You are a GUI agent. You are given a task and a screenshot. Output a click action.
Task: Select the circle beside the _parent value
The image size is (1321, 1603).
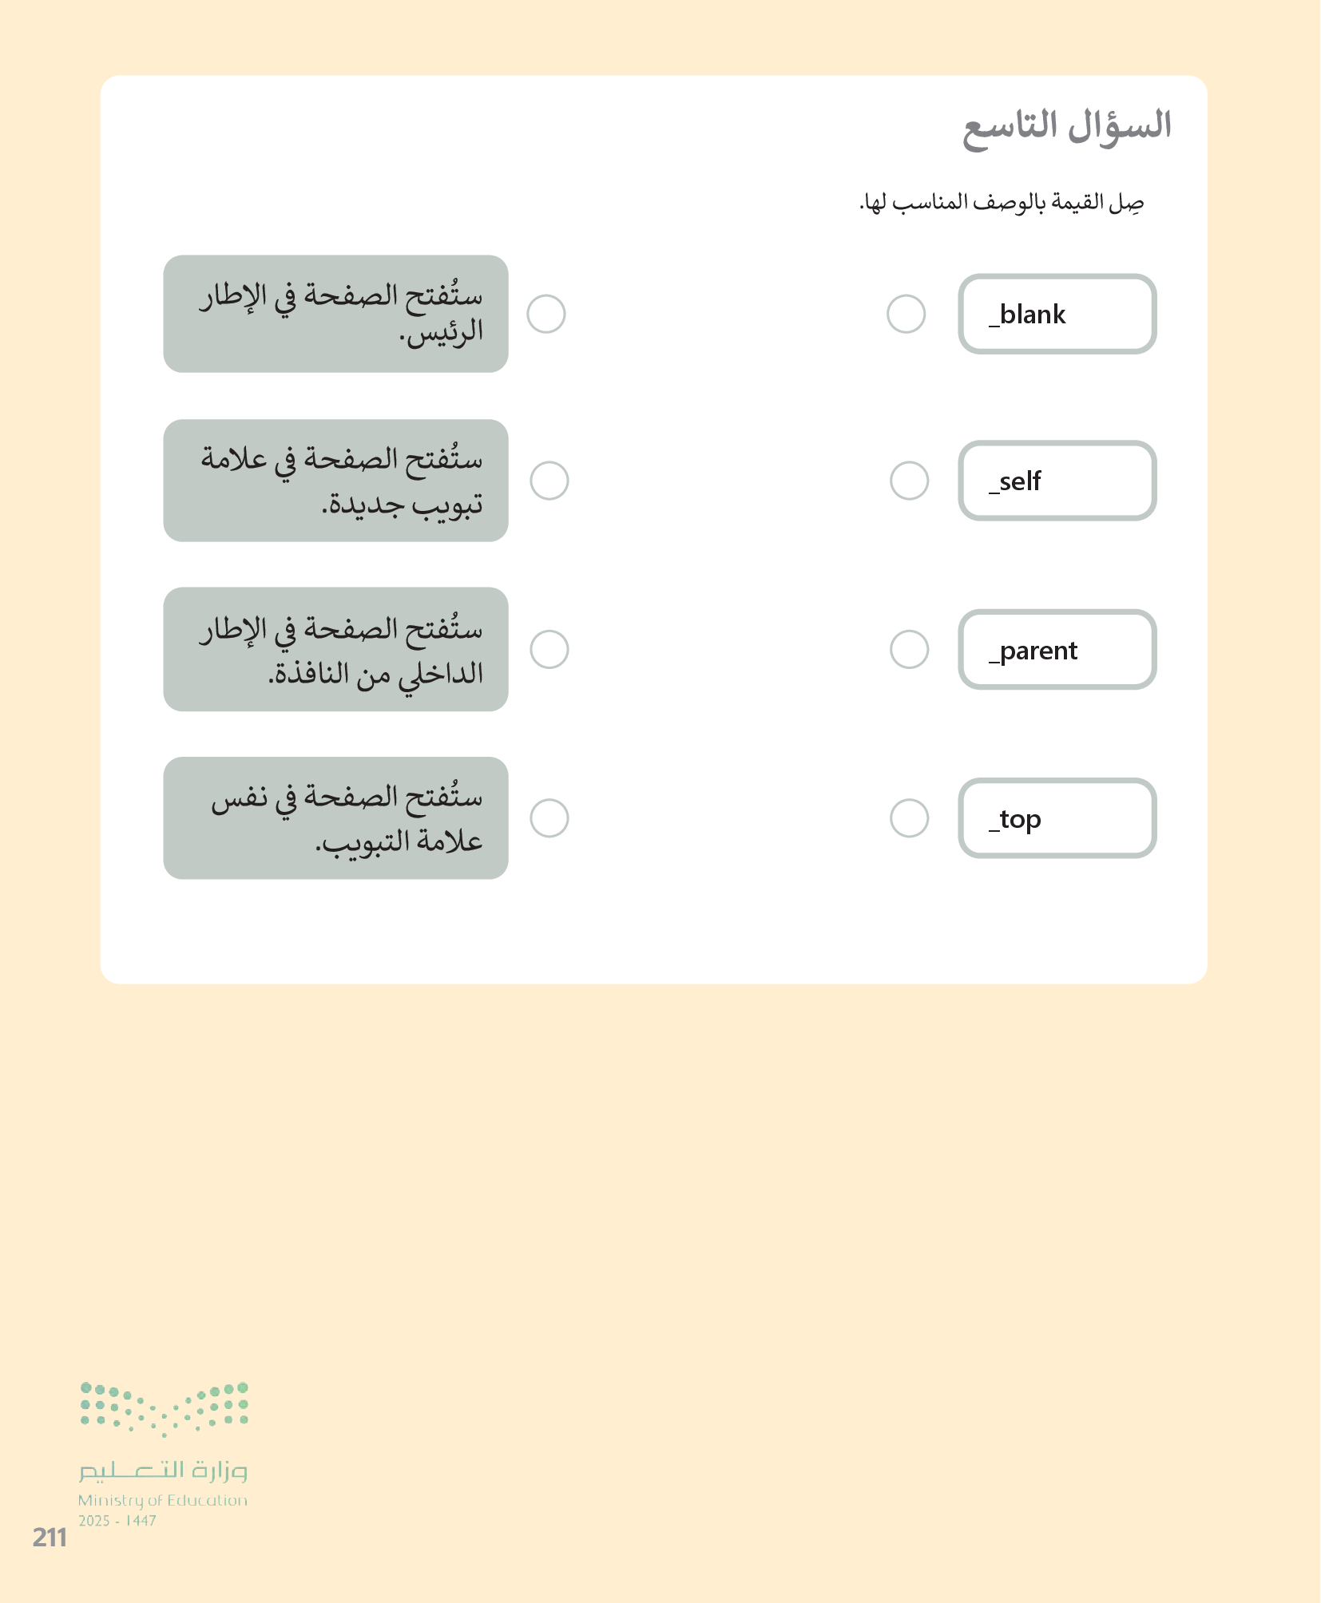point(909,649)
